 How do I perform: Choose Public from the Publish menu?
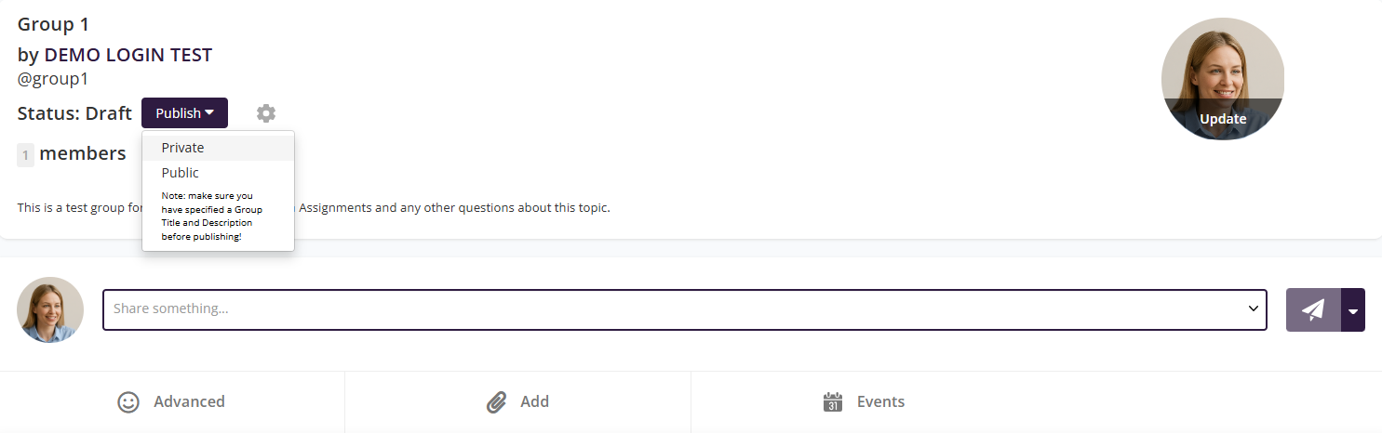point(180,173)
